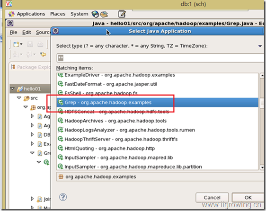Select HDFSConcat - org.apache.hadoop.hdfs.tools
This screenshot has height=211, width=266.
coord(158,112)
